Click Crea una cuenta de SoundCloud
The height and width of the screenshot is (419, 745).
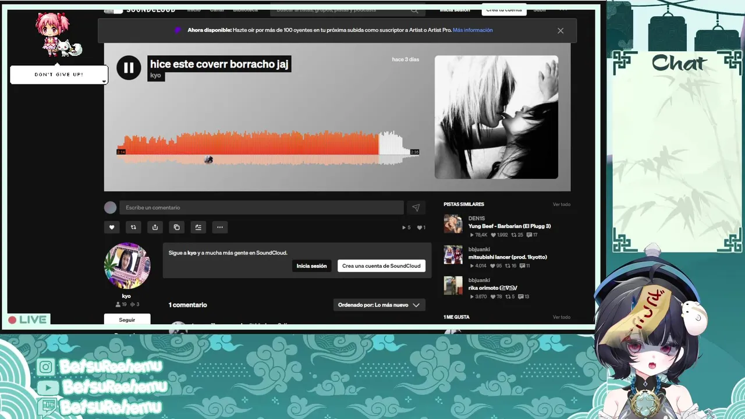pos(381,266)
